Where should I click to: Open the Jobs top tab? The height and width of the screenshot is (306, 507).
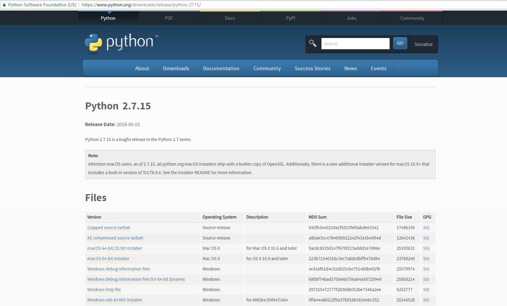pos(352,18)
